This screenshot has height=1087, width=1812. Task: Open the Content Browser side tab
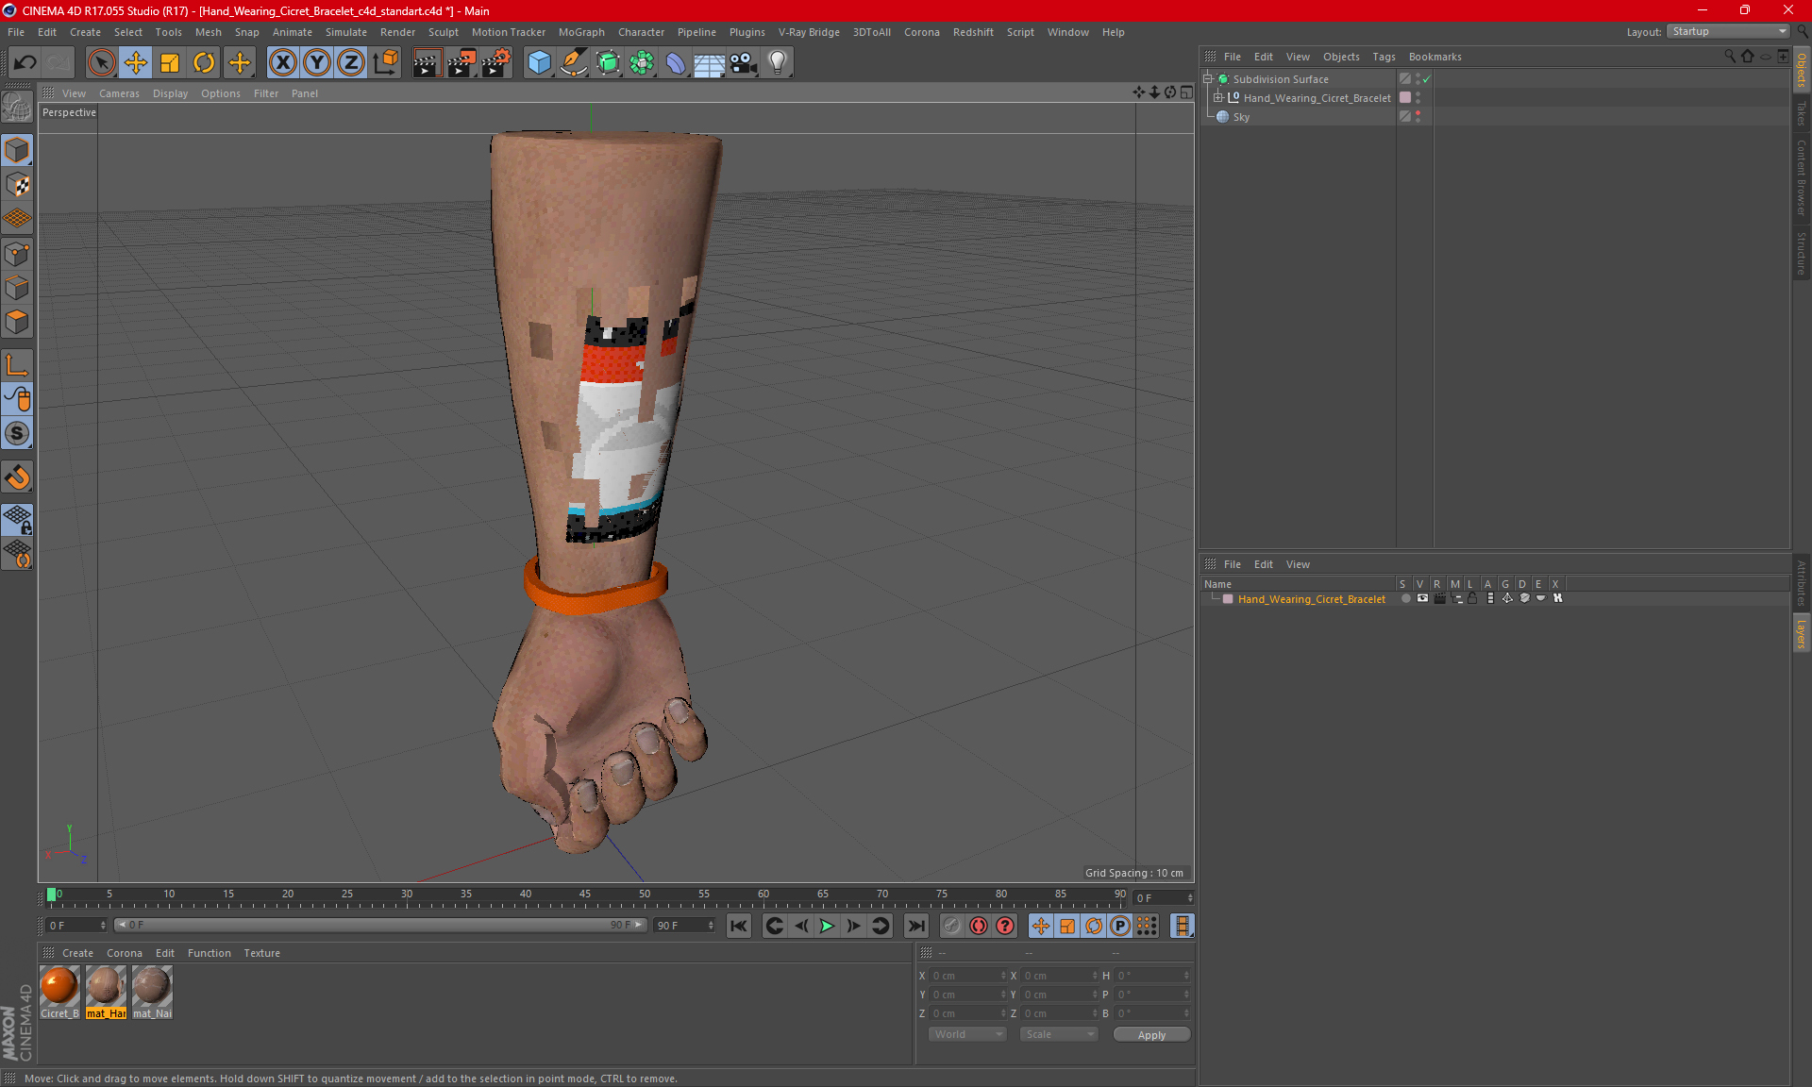[x=1802, y=177]
